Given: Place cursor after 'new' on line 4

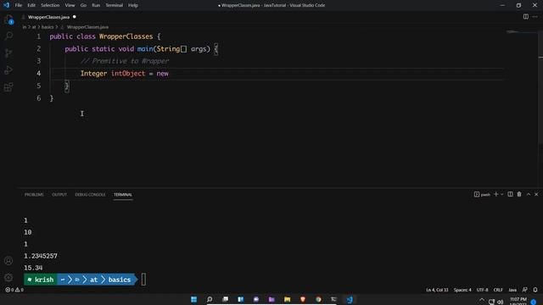Looking at the screenshot, I should coord(169,74).
